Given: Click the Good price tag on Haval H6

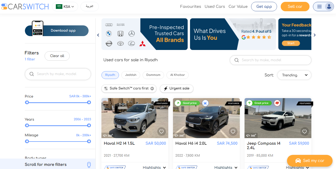Looking at the screenshot, I should [x=187, y=103].
